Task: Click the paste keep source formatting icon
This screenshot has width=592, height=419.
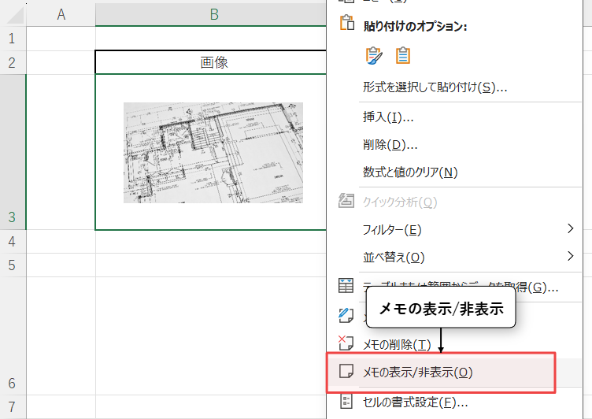Action: click(x=374, y=55)
